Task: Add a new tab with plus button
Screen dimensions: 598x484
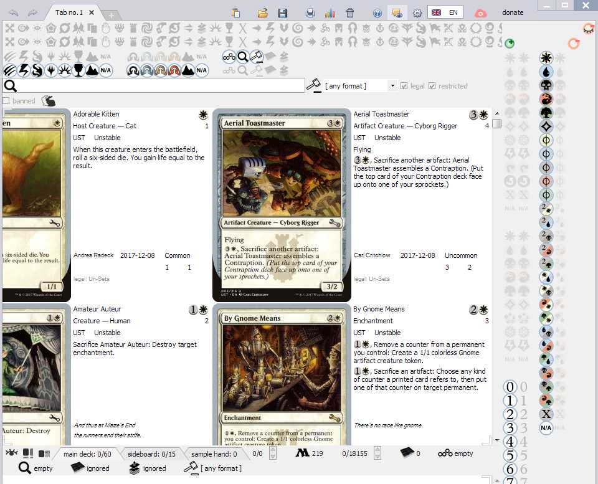Action: click(x=111, y=15)
